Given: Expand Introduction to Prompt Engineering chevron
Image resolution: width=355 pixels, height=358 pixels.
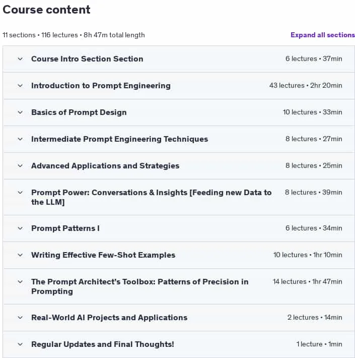Looking at the screenshot, I should click(20, 86).
